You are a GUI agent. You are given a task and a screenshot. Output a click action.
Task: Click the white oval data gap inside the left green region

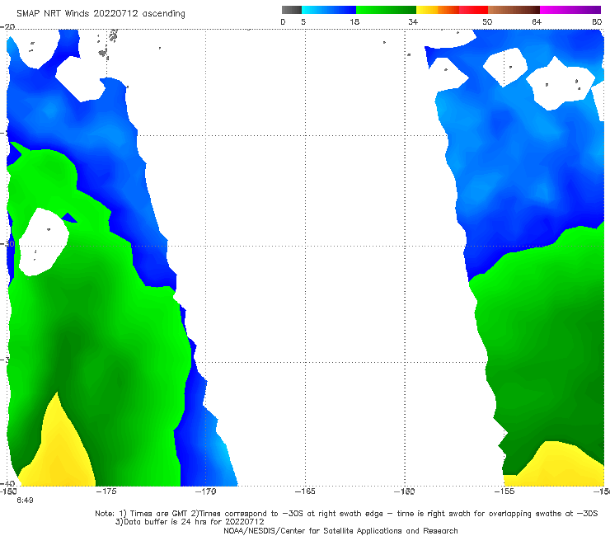pos(44,242)
